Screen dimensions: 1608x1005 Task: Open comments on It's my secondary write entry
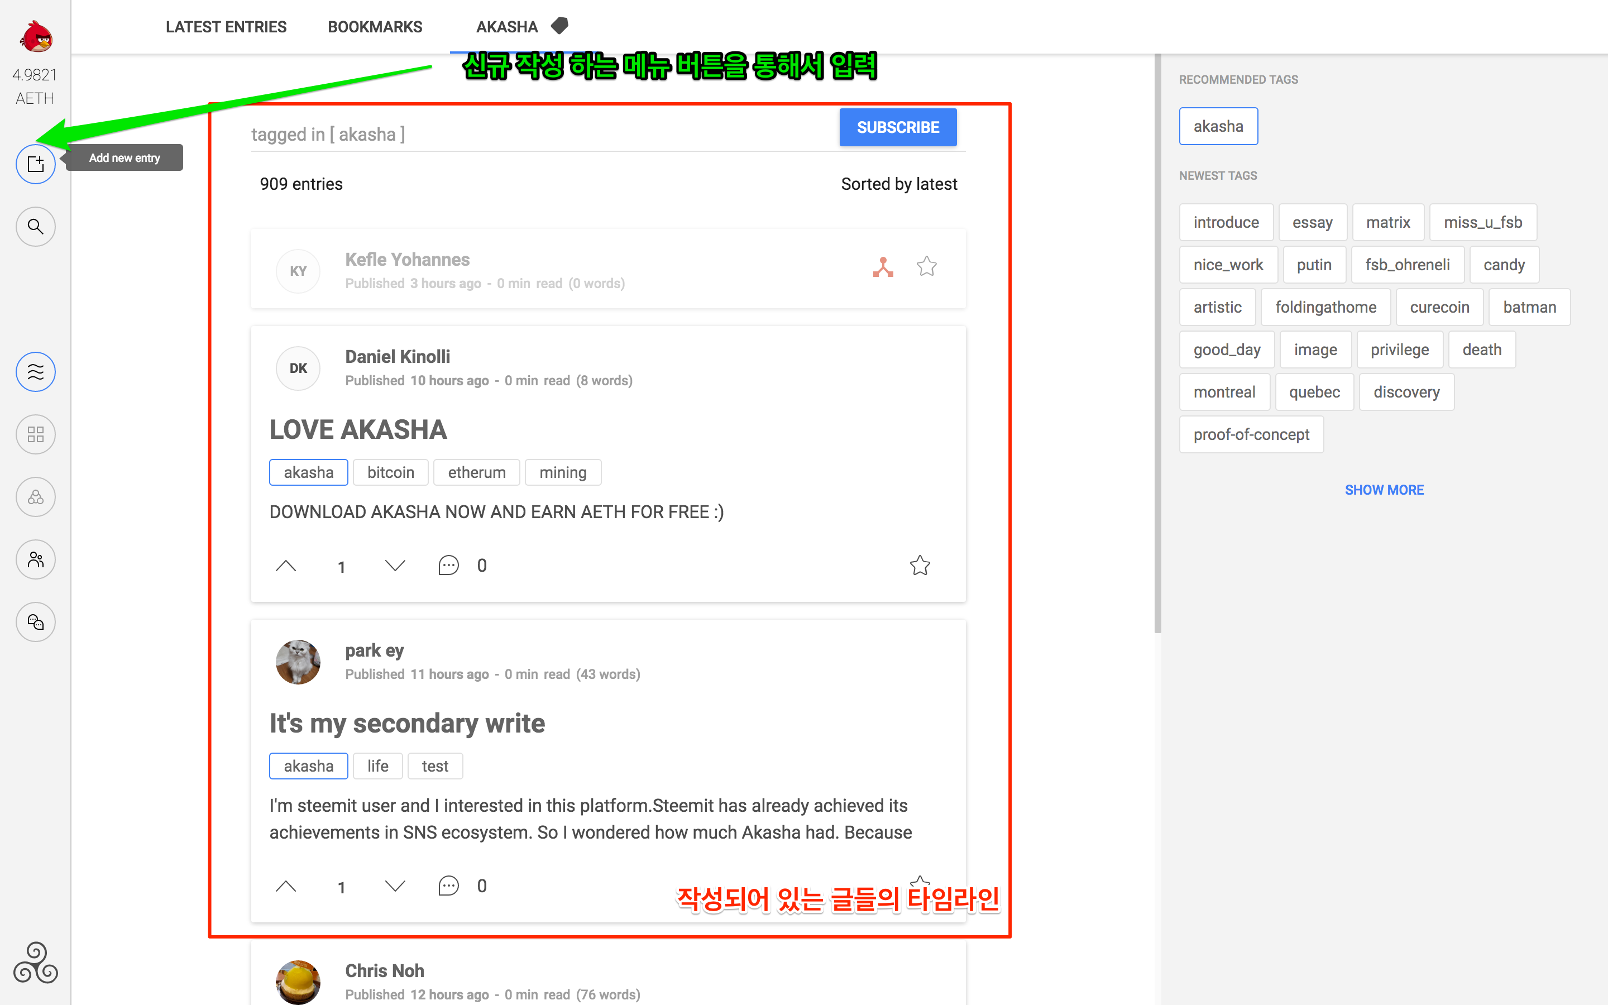click(x=448, y=886)
